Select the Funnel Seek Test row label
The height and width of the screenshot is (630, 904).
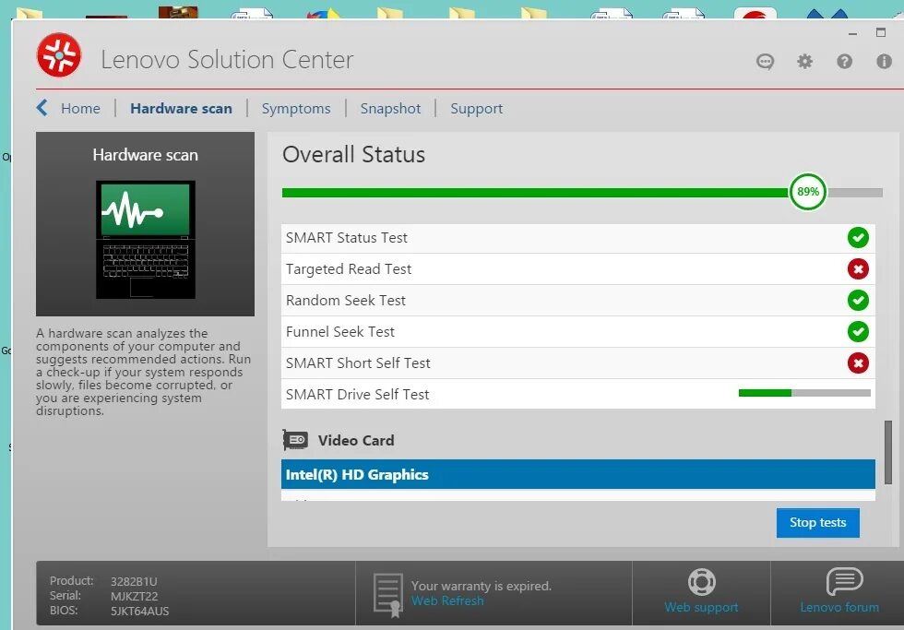click(340, 331)
